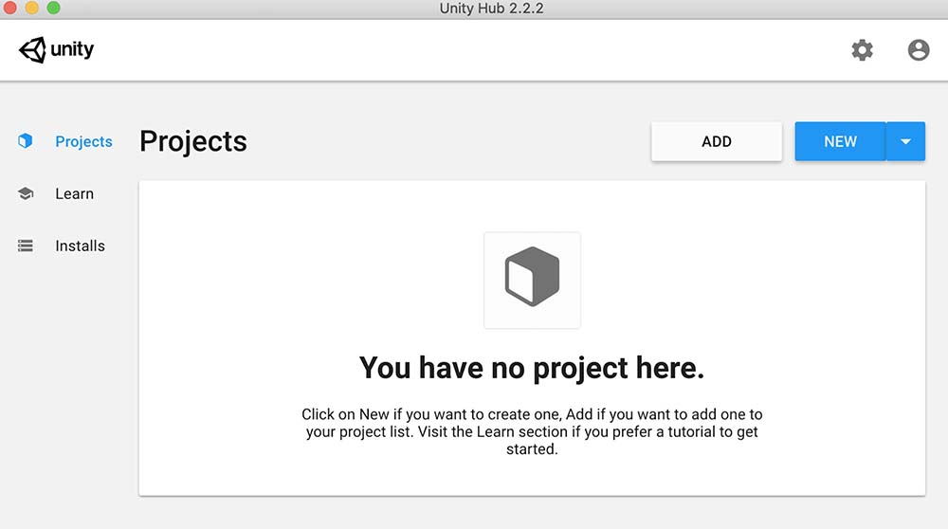The image size is (948, 529).
Task: Click the grey cube placeholder image
Action: 532,280
